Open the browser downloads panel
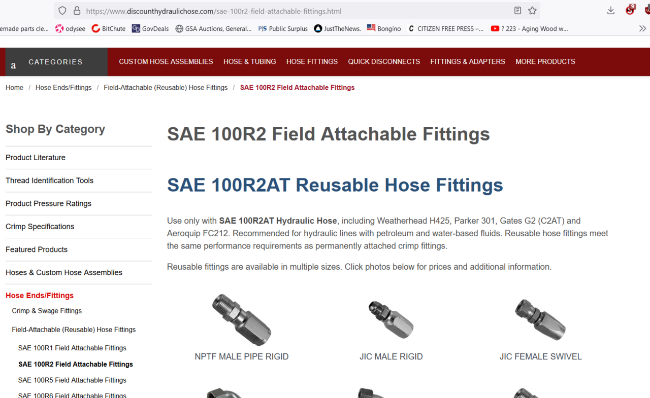 tap(610, 11)
